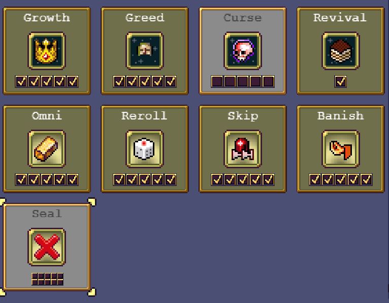The height and width of the screenshot is (303, 389).
Task: Click the Omni gold bar icon
Action: click(47, 149)
